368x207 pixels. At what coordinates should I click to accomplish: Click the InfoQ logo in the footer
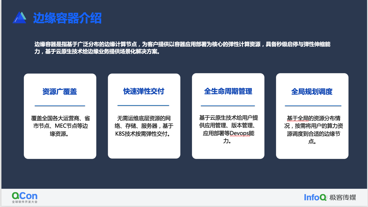click(x=315, y=197)
